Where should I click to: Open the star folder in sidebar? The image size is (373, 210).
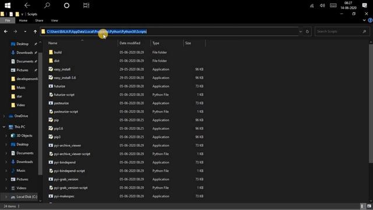[19, 96]
